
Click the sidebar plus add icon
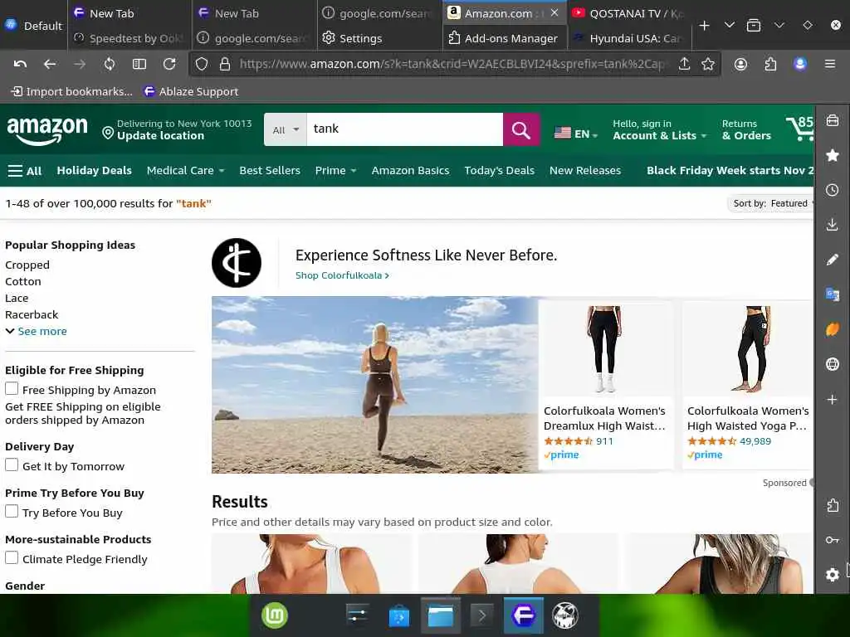(x=832, y=400)
